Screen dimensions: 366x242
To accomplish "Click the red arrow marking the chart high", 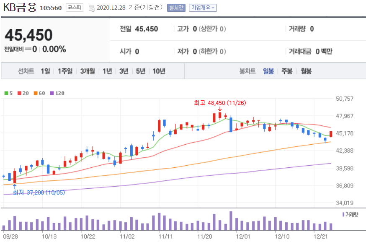I will click(x=220, y=109).
